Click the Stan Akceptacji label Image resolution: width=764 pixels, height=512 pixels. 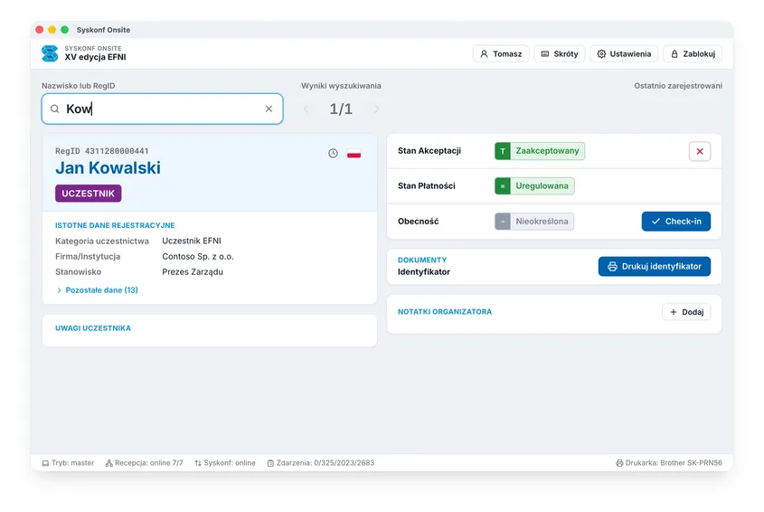(x=429, y=151)
